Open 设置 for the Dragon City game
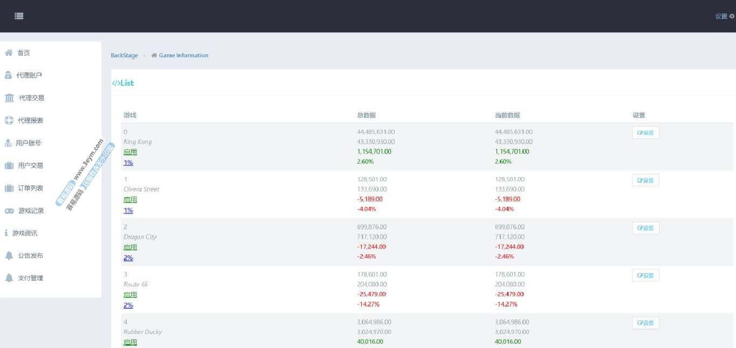Screen dimensions: 736x348 (x=645, y=228)
